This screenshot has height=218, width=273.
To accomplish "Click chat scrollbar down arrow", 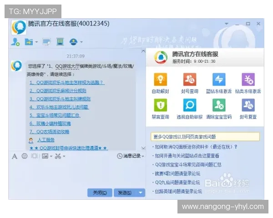I will [x=143, y=148].
